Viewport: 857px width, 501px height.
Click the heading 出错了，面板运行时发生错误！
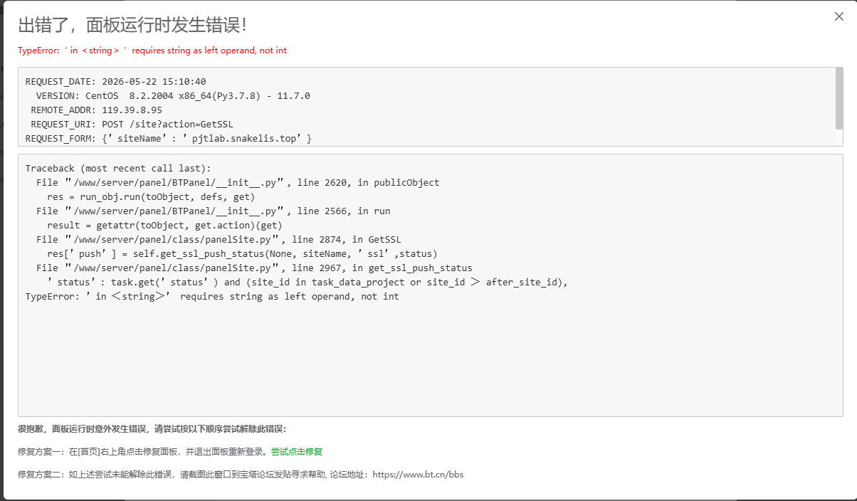pyautogui.click(x=133, y=26)
